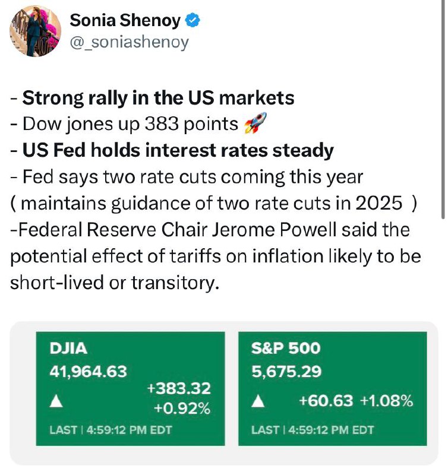
Task: Click the S&P 500 LAST 4:59:12 PM EDT timestamp
Action: coord(313,430)
